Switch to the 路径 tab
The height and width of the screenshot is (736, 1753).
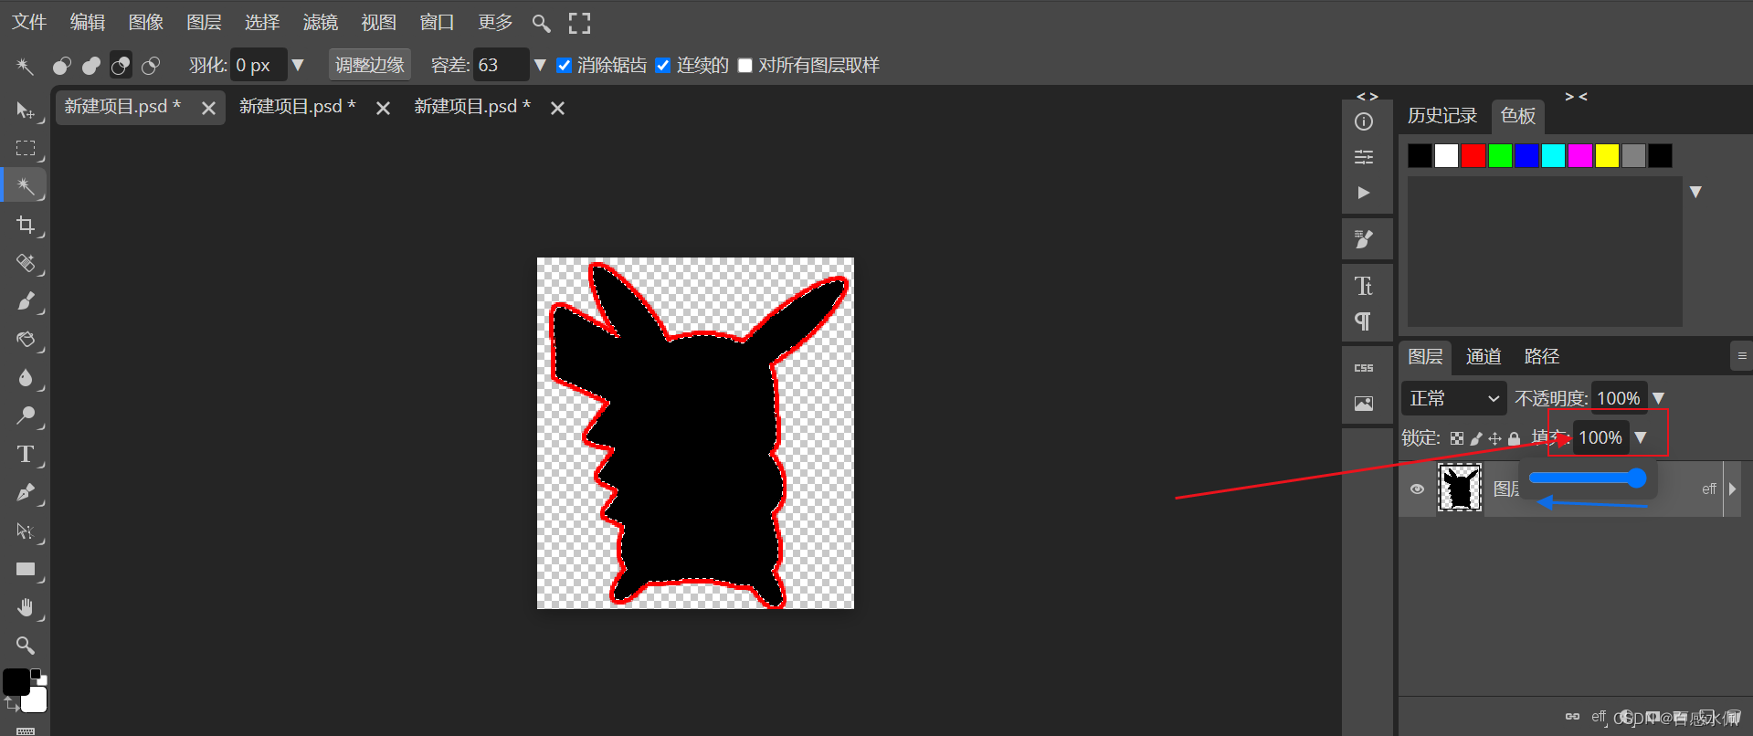click(1542, 356)
